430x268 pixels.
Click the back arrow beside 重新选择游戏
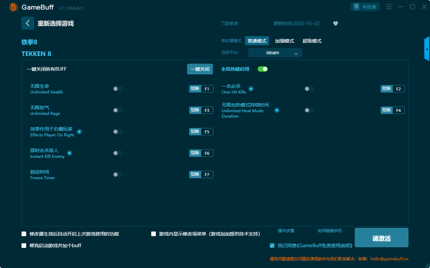28,23
